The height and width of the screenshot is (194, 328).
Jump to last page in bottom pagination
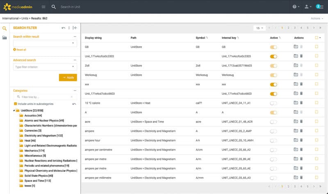coord(320,186)
